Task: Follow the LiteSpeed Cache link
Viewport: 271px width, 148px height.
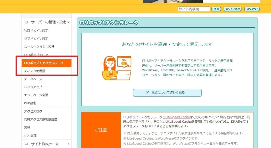Action: pyautogui.click(x=178, y=117)
